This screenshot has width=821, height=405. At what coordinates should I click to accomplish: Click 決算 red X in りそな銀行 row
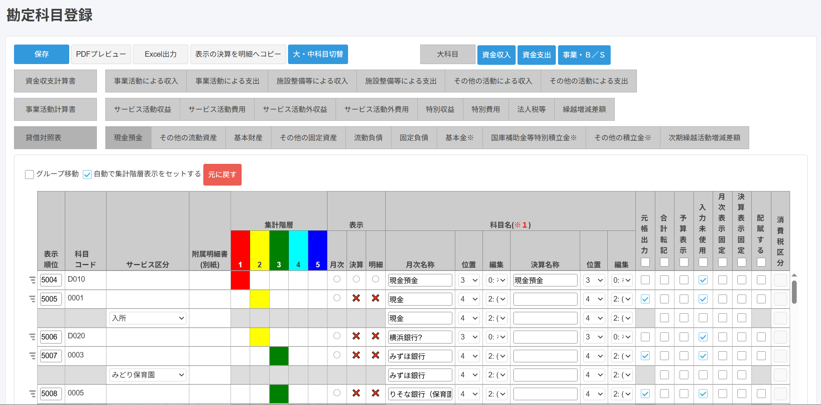tap(356, 393)
